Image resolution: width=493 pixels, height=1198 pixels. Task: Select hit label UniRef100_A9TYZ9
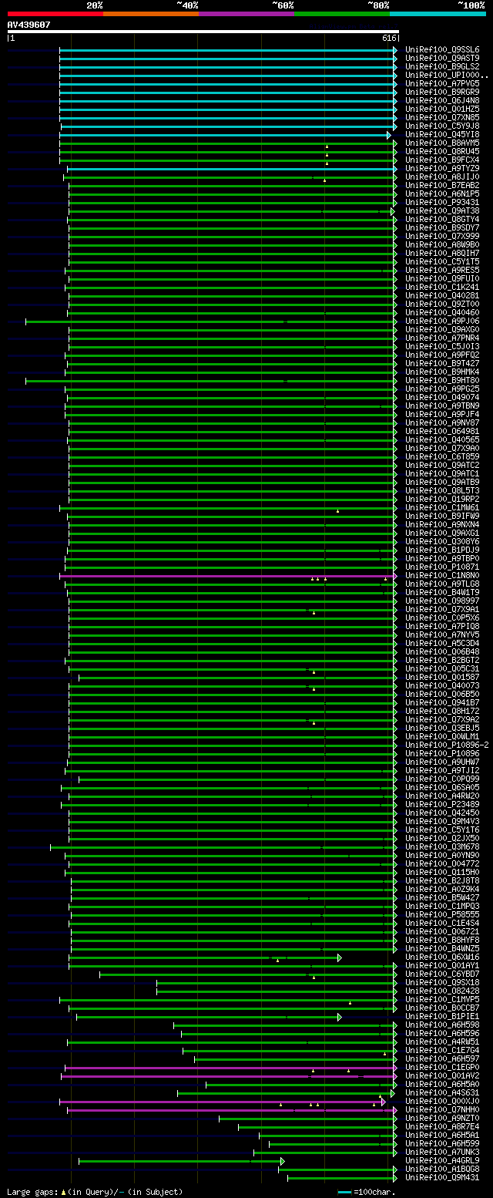(x=442, y=169)
